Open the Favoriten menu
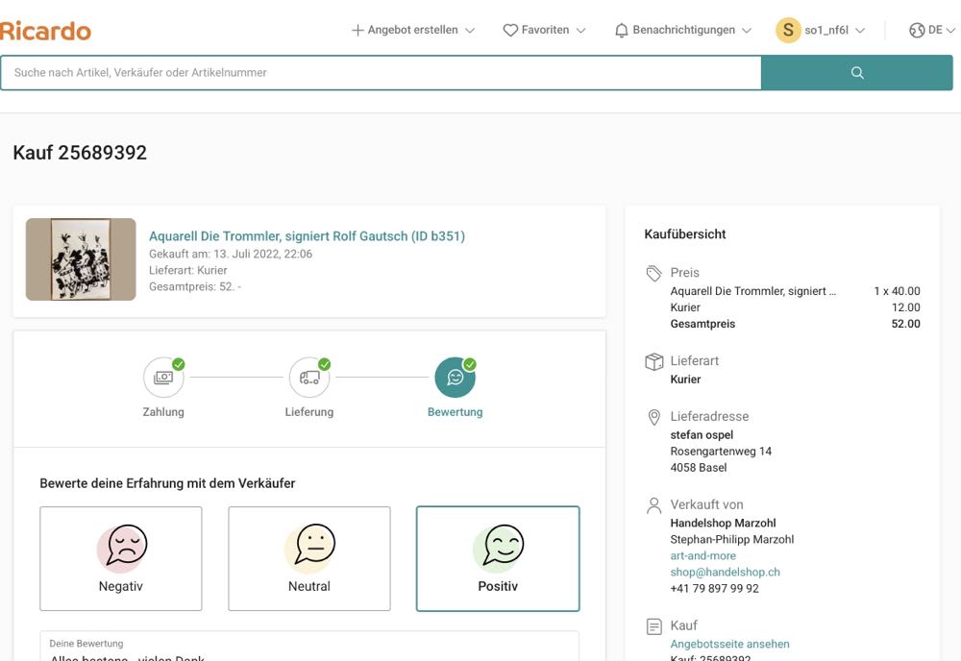This screenshot has height=661, width=961. pyautogui.click(x=546, y=31)
